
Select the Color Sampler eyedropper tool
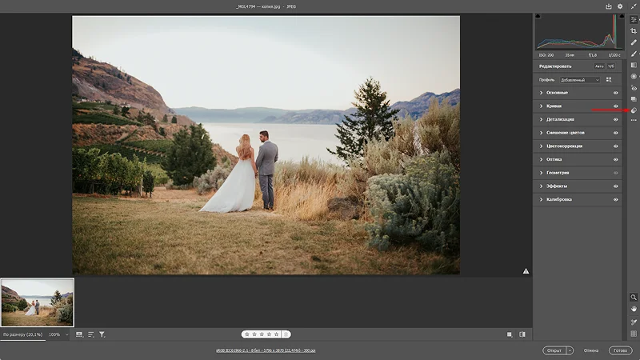pos(634,322)
